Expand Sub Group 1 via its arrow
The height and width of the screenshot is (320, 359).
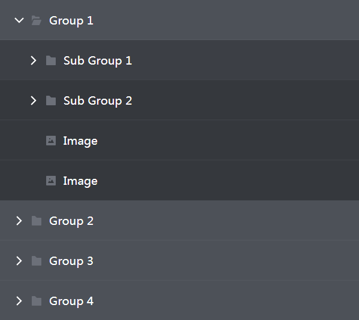coord(34,60)
